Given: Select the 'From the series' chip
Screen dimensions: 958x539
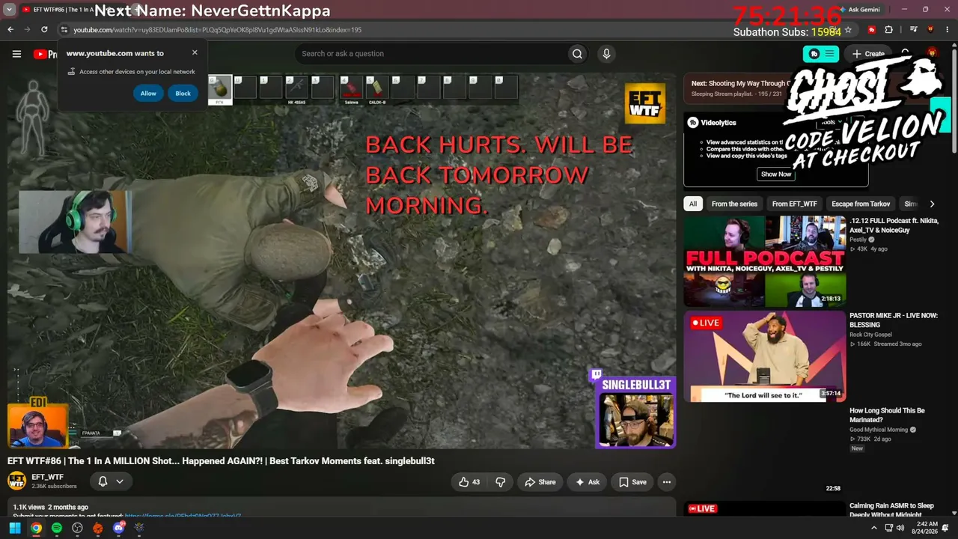Looking at the screenshot, I should [734, 204].
